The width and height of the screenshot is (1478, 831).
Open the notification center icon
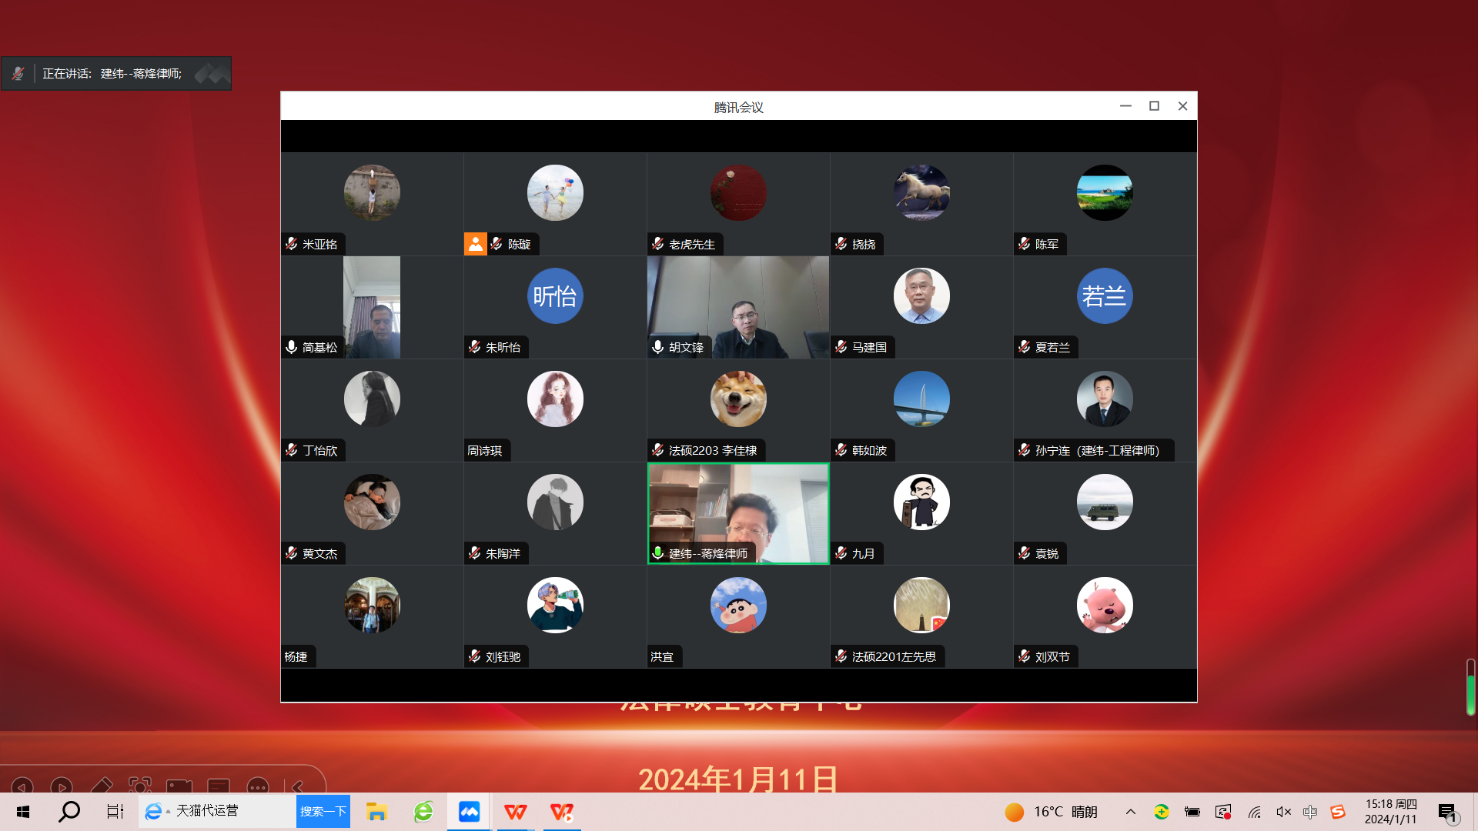click(1447, 812)
